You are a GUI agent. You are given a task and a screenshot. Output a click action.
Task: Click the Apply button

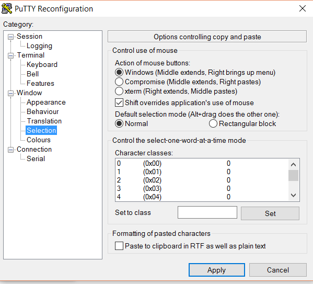(217, 270)
